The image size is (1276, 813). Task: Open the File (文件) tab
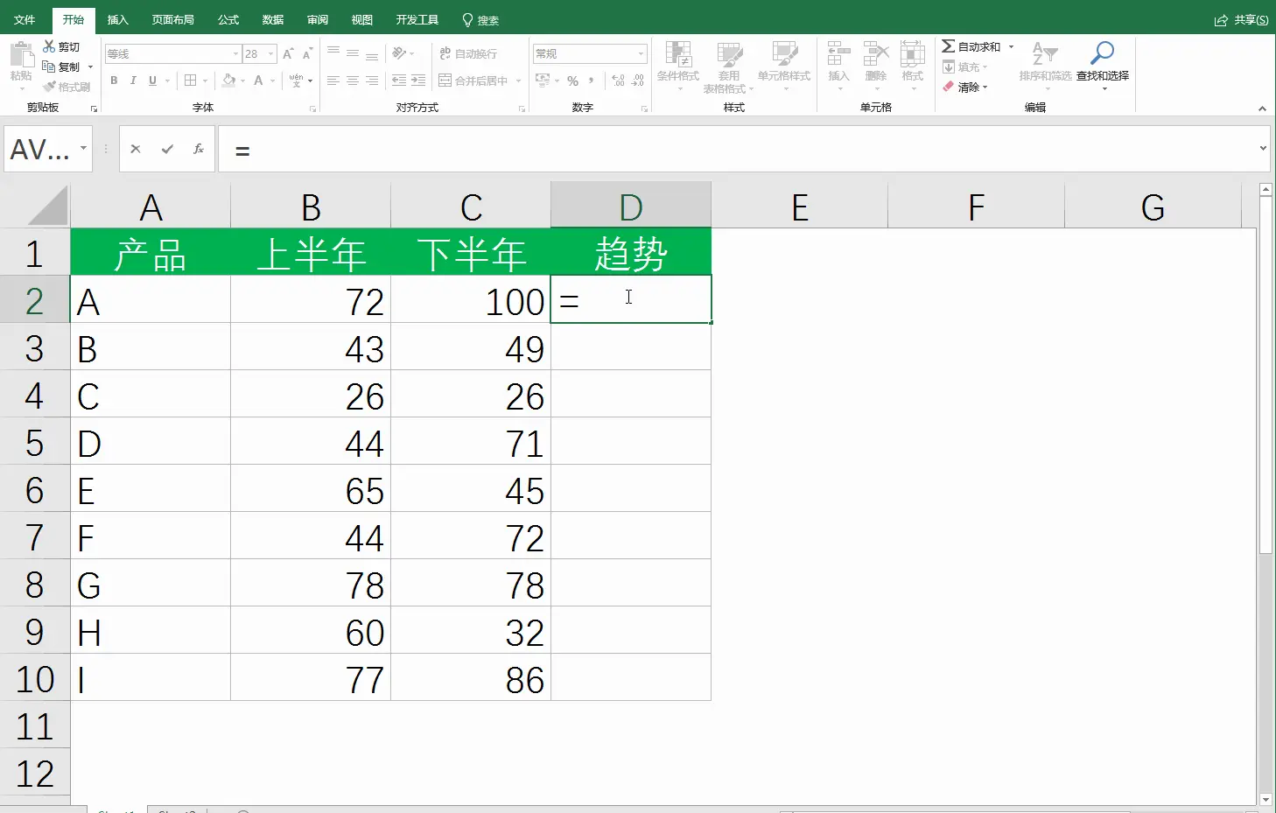coord(25,19)
